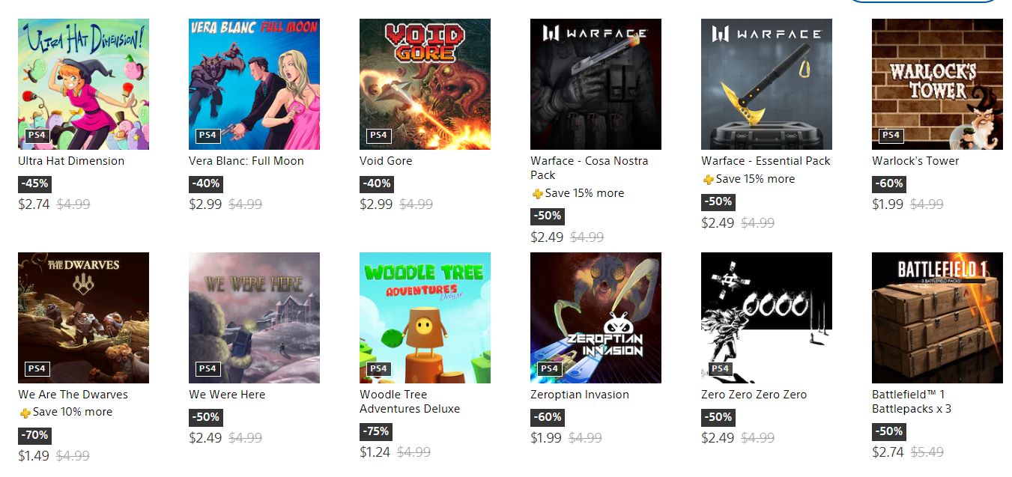The width and height of the screenshot is (1012, 477).
Task: Select Zeroptian Invasion game cover
Action: click(x=596, y=318)
